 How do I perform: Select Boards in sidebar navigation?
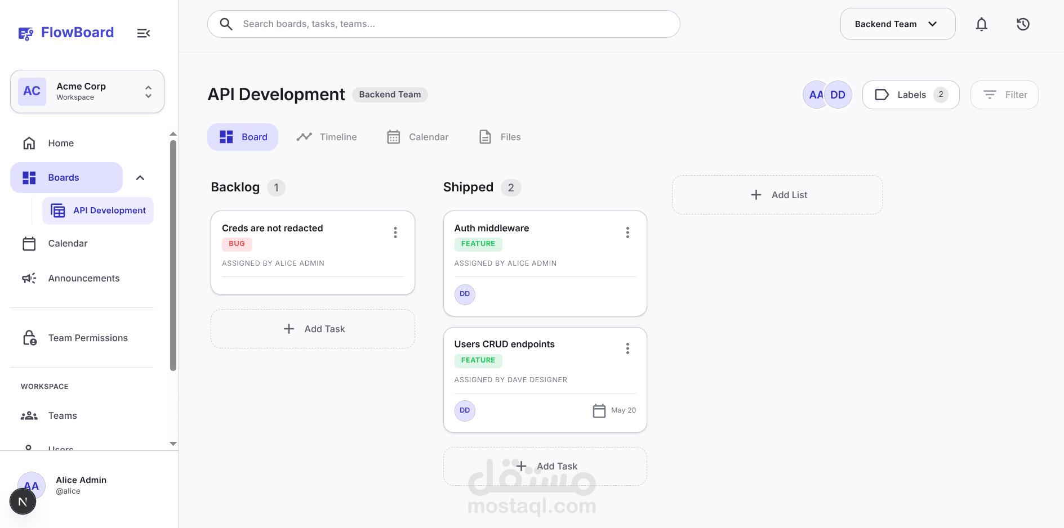(x=66, y=178)
